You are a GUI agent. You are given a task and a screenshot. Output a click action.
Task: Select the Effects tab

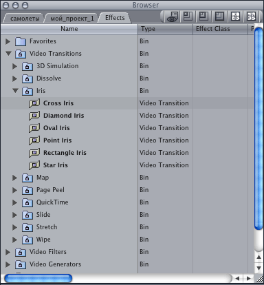115,18
